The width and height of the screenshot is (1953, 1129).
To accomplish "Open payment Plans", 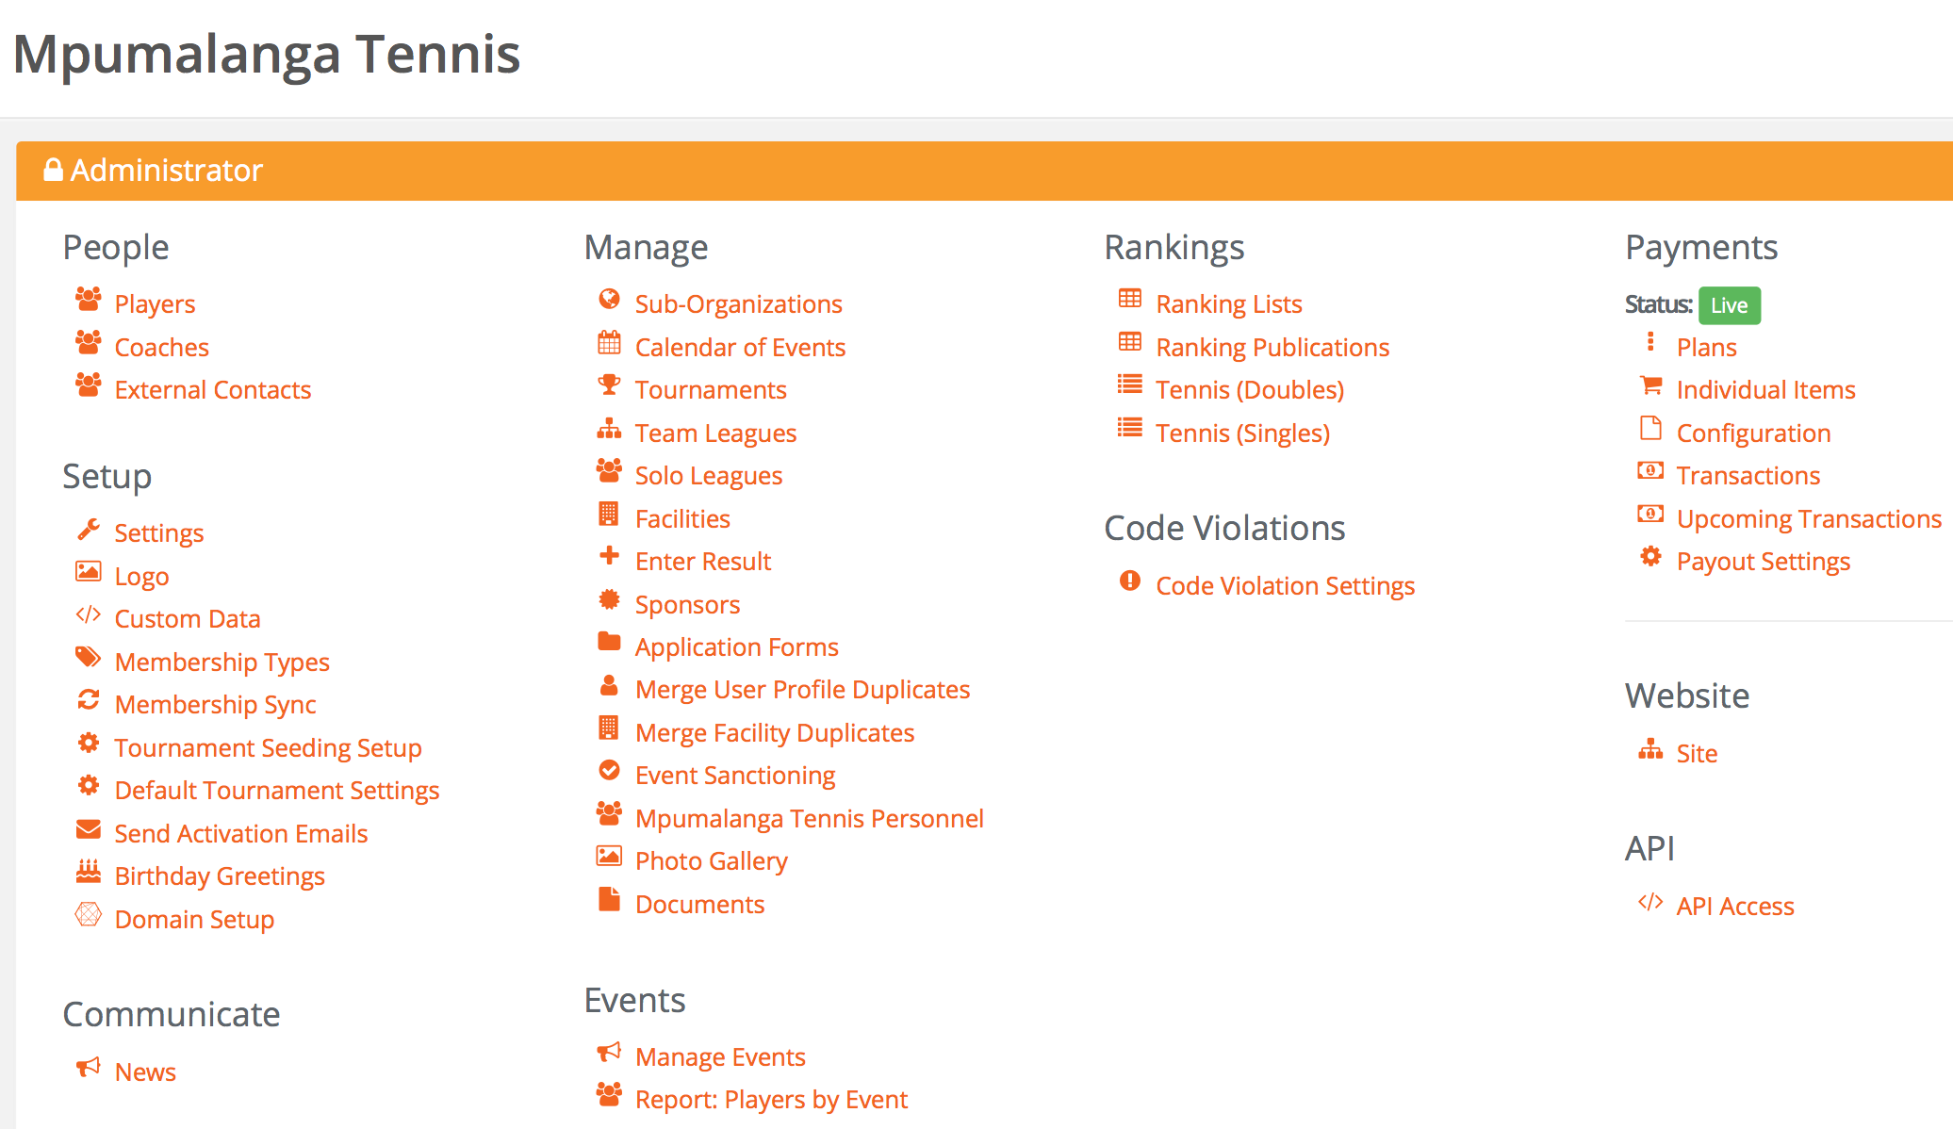I will click(1707, 347).
